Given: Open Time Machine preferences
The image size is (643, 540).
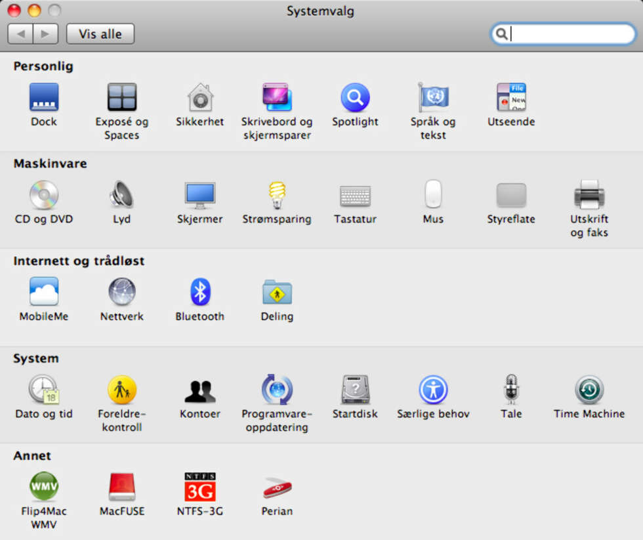Looking at the screenshot, I should [589, 390].
